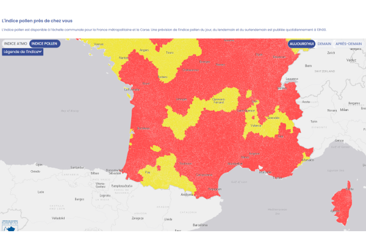This screenshot has height=244, width=366.
Task: Select the APRÈS-DEMAIN forecast
Action: click(x=348, y=44)
